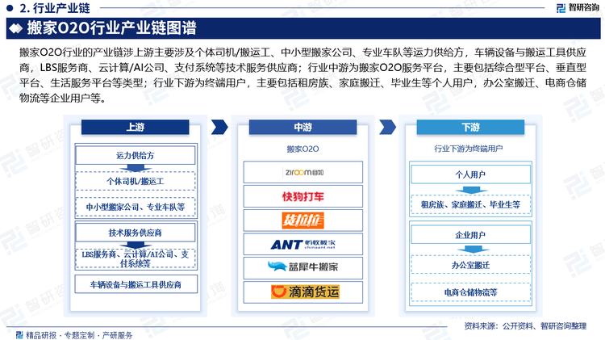The height and width of the screenshot is (340, 605).
Task: Select the 办公室搬迁 dashed box
Action: (471, 265)
